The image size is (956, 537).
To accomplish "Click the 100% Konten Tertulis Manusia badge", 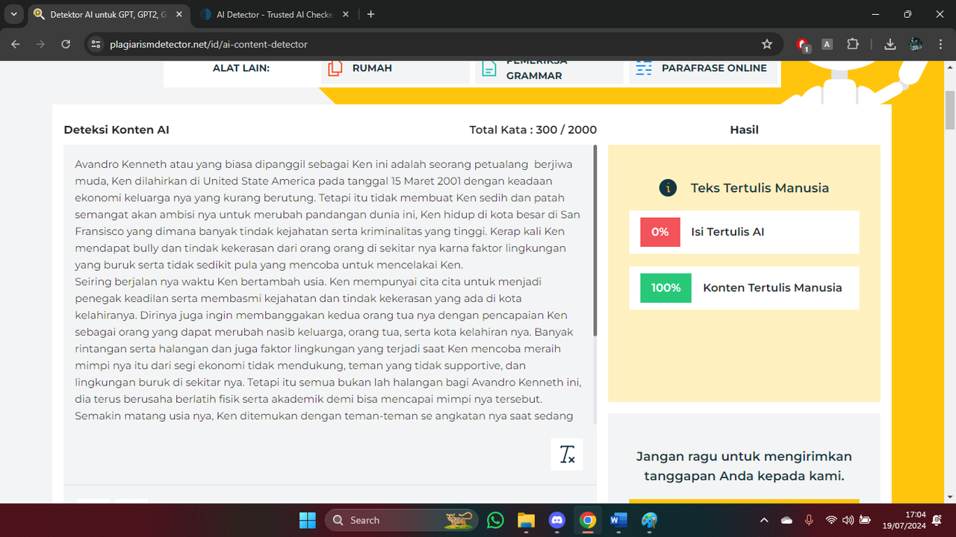I will (x=665, y=288).
